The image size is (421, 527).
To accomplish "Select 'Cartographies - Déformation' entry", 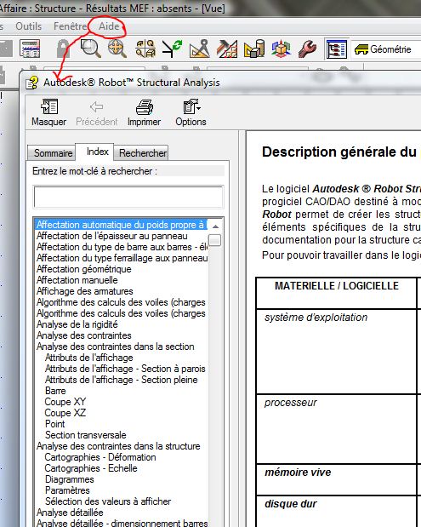I will 100,457.
